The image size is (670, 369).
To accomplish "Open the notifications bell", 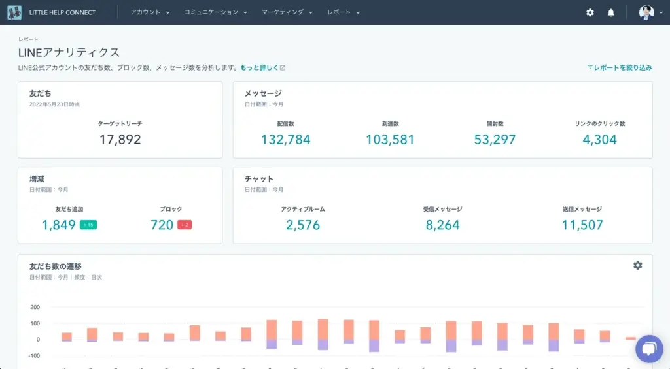I will [611, 12].
